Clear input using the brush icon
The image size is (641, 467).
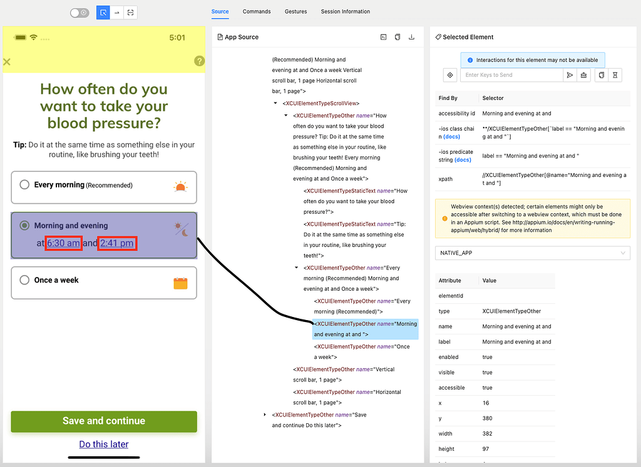585,74
